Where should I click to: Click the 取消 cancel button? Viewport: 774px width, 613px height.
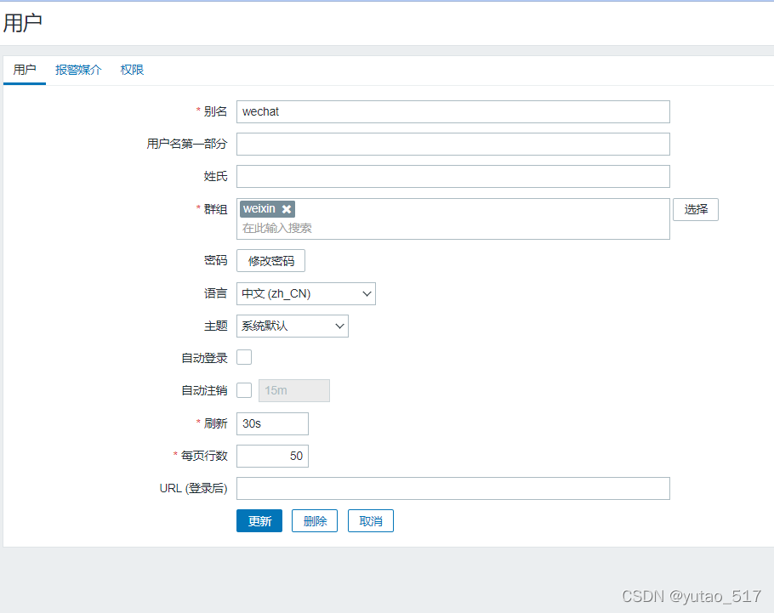point(371,521)
